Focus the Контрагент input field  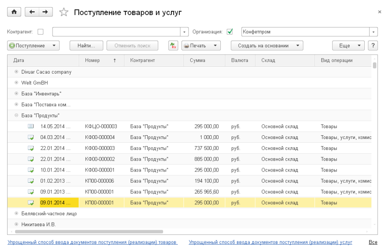point(116,32)
